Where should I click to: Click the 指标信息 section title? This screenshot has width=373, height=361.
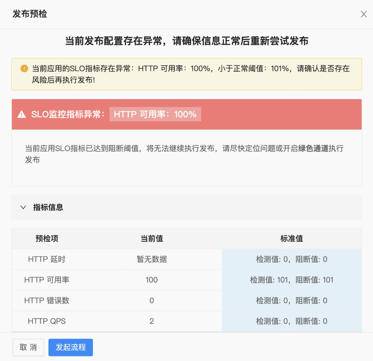(x=48, y=207)
